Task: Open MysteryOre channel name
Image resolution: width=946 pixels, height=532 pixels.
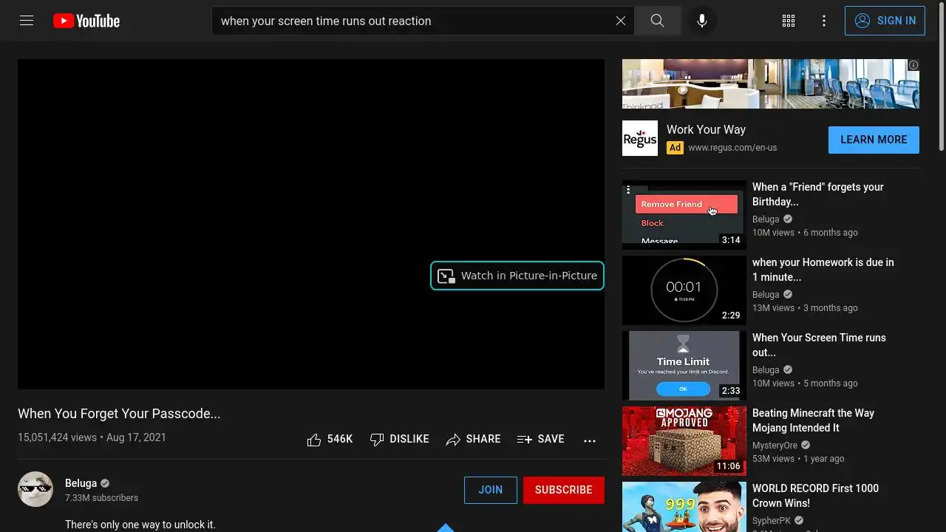Action: click(x=775, y=446)
